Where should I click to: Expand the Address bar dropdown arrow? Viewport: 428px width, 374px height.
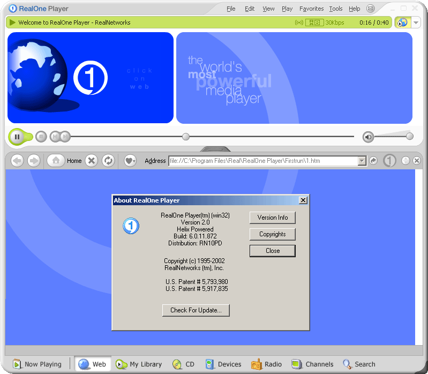(x=362, y=161)
